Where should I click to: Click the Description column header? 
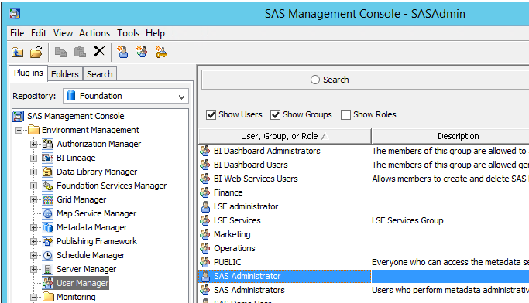(450, 136)
